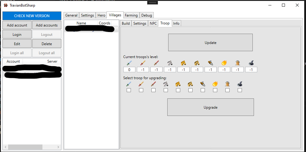This screenshot has width=306, height=152.
Task: Click the Add account button
Action: [x=17, y=25]
